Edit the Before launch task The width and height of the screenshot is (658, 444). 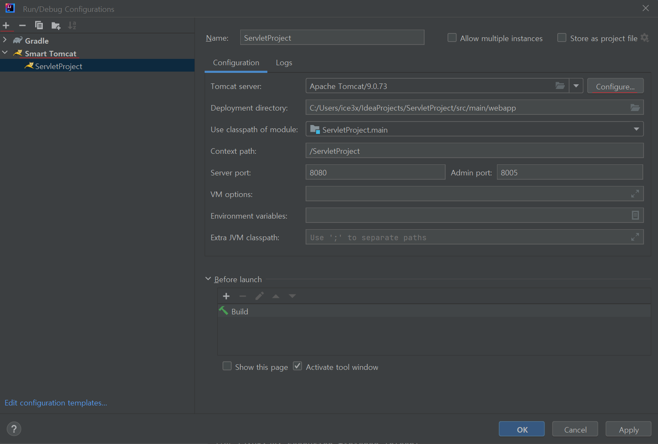tap(259, 296)
